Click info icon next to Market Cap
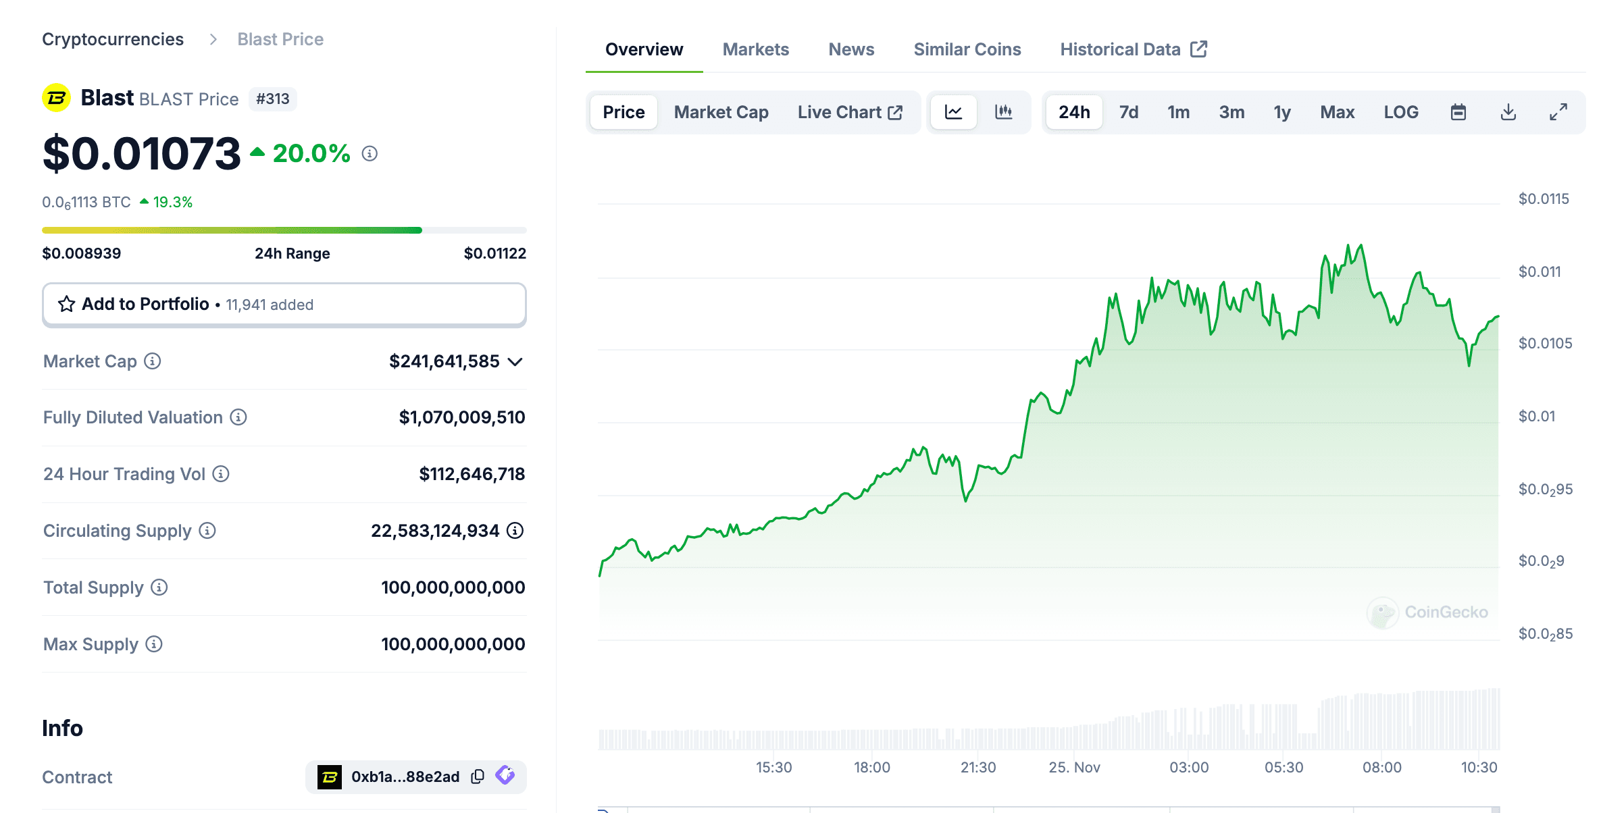1601x813 pixels. tap(153, 361)
